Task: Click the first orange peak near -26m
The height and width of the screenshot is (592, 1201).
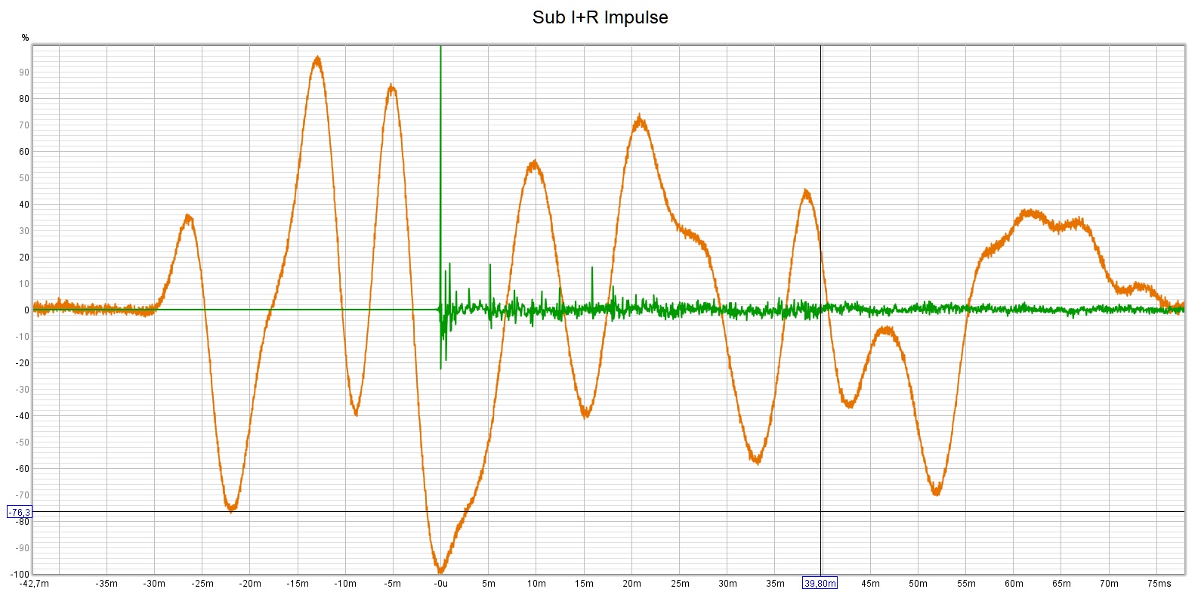Action: [x=188, y=218]
